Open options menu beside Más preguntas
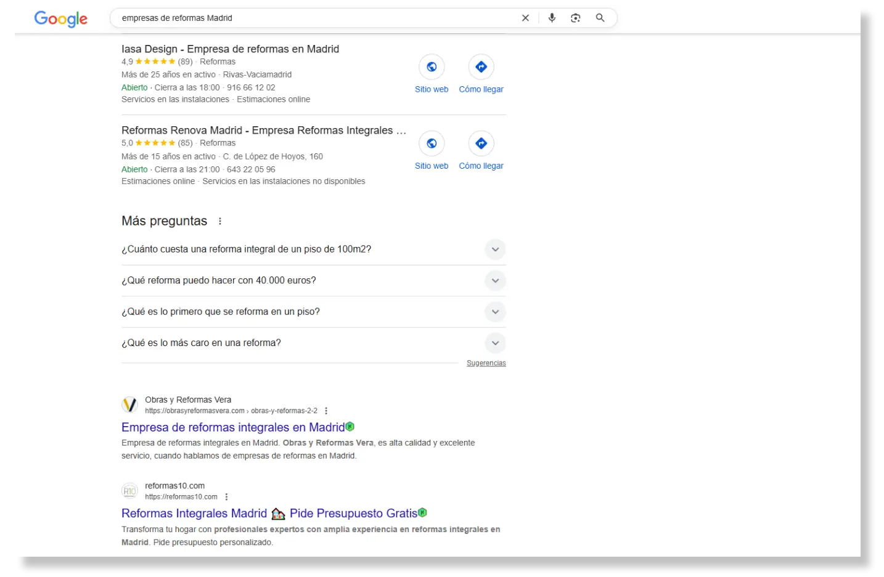 click(x=220, y=221)
